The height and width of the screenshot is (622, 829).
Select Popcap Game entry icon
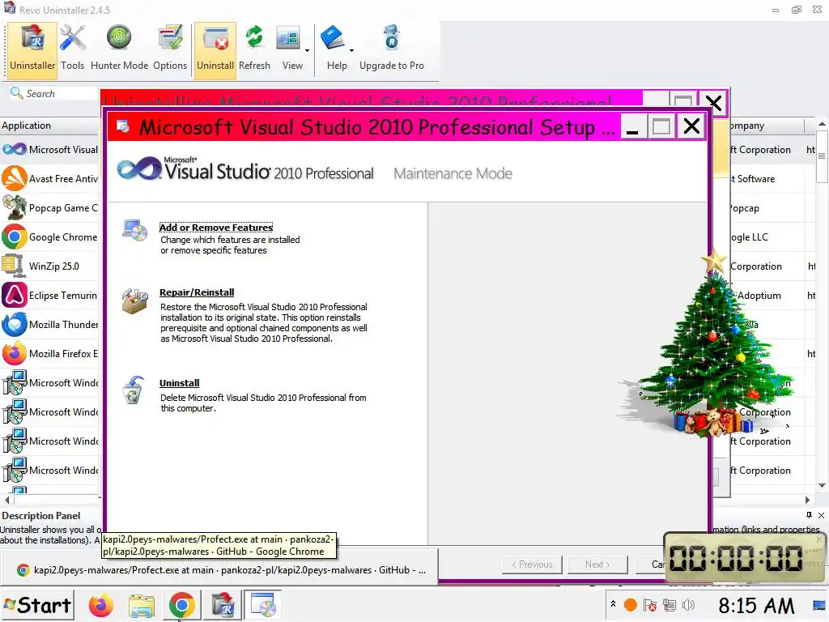pyautogui.click(x=15, y=207)
